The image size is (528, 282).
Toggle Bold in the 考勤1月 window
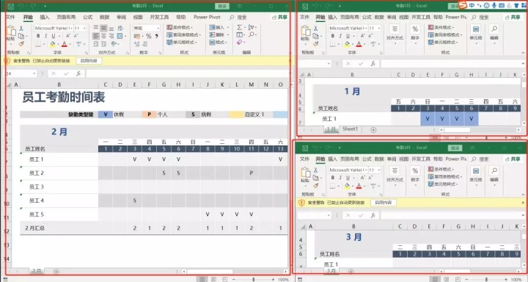coord(333,36)
